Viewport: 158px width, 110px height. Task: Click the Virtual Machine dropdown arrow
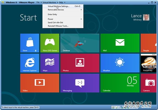click(57, 2)
